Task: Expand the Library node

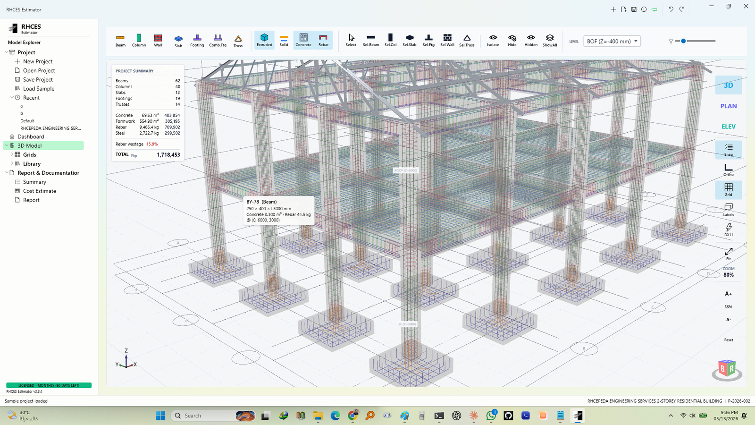Action: point(12,164)
